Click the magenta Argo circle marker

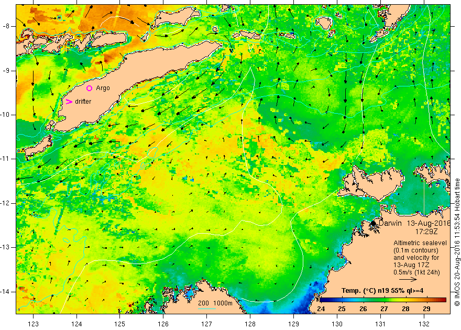click(90, 88)
